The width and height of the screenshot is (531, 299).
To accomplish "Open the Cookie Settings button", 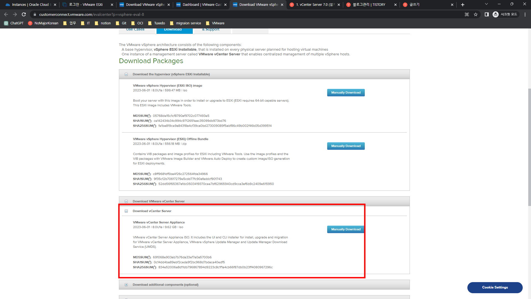I will point(495,287).
